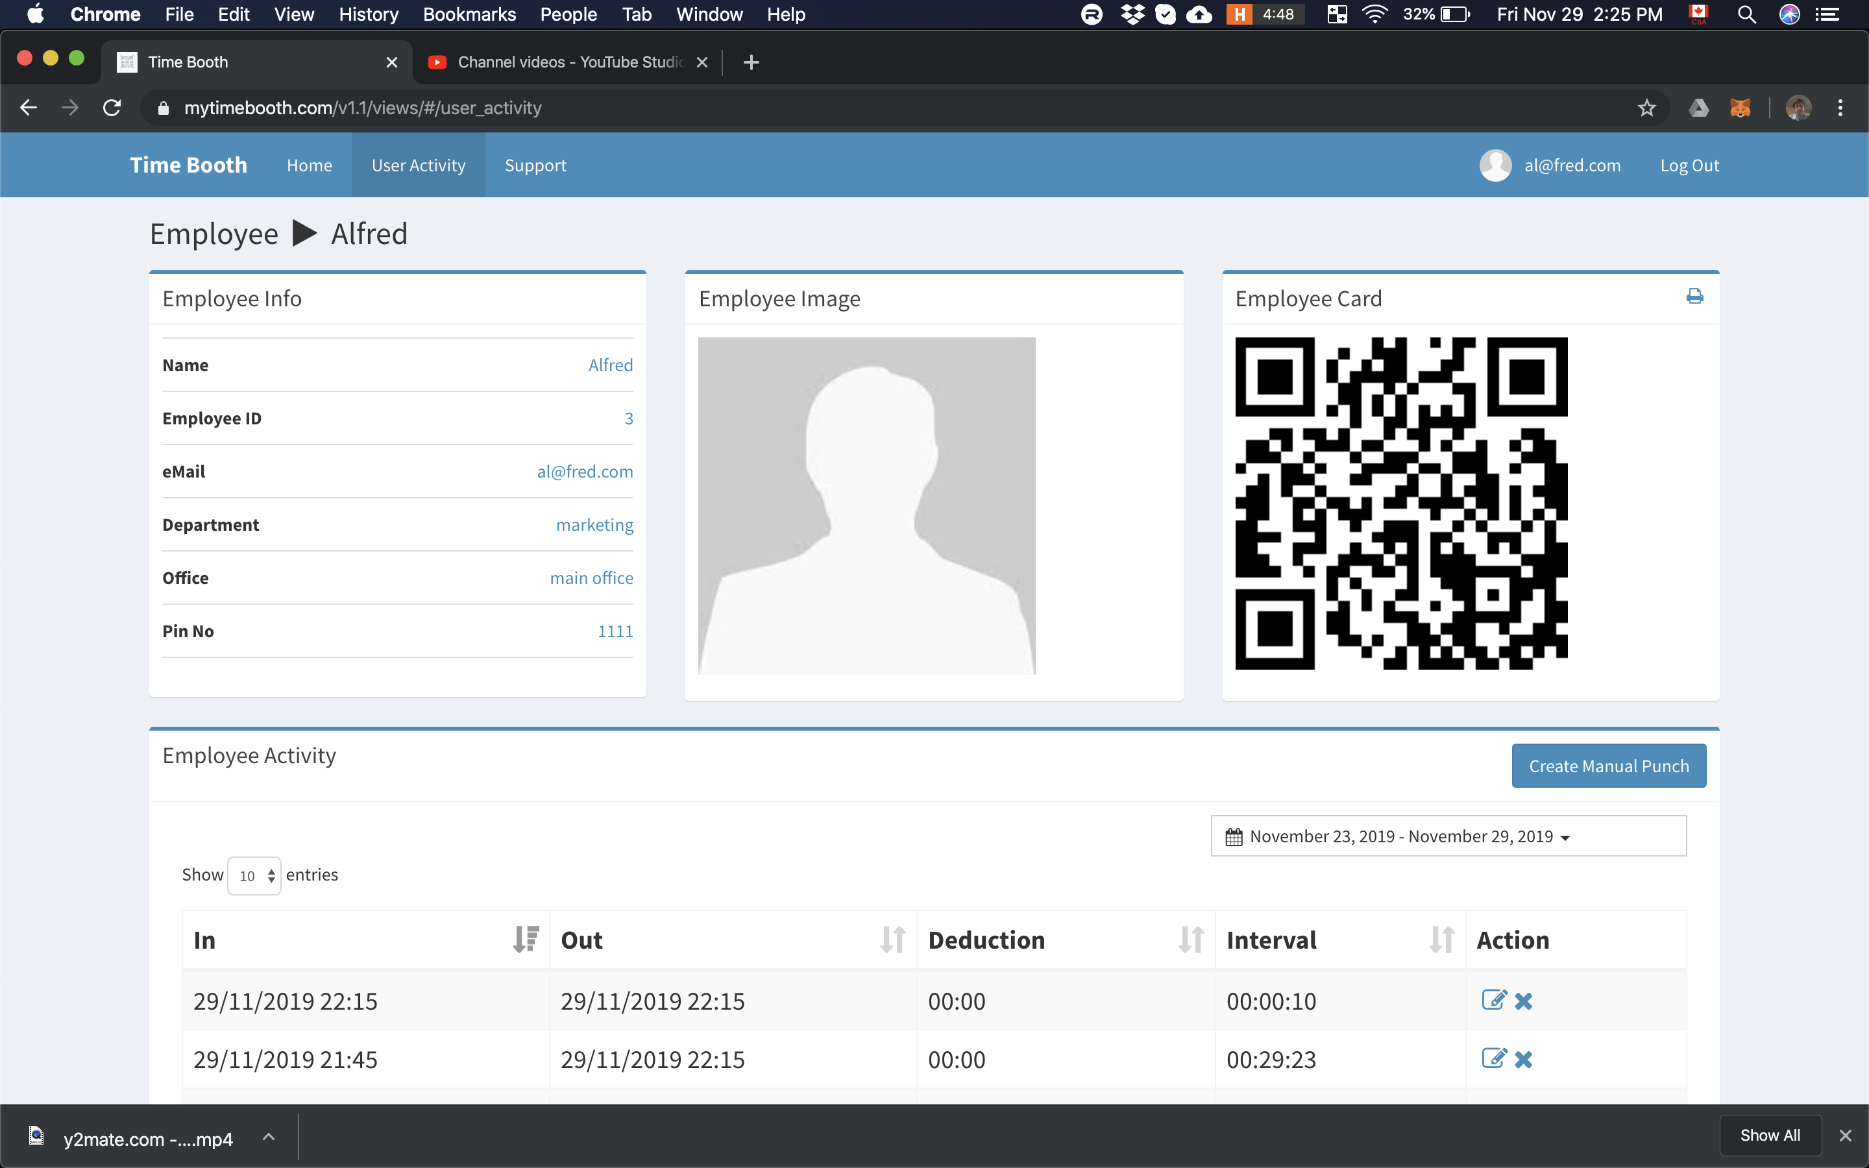Viewport: 1869px width, 1168px height.
Task: Bookmark this page with star icon
Action: (x=1646, y=108)
